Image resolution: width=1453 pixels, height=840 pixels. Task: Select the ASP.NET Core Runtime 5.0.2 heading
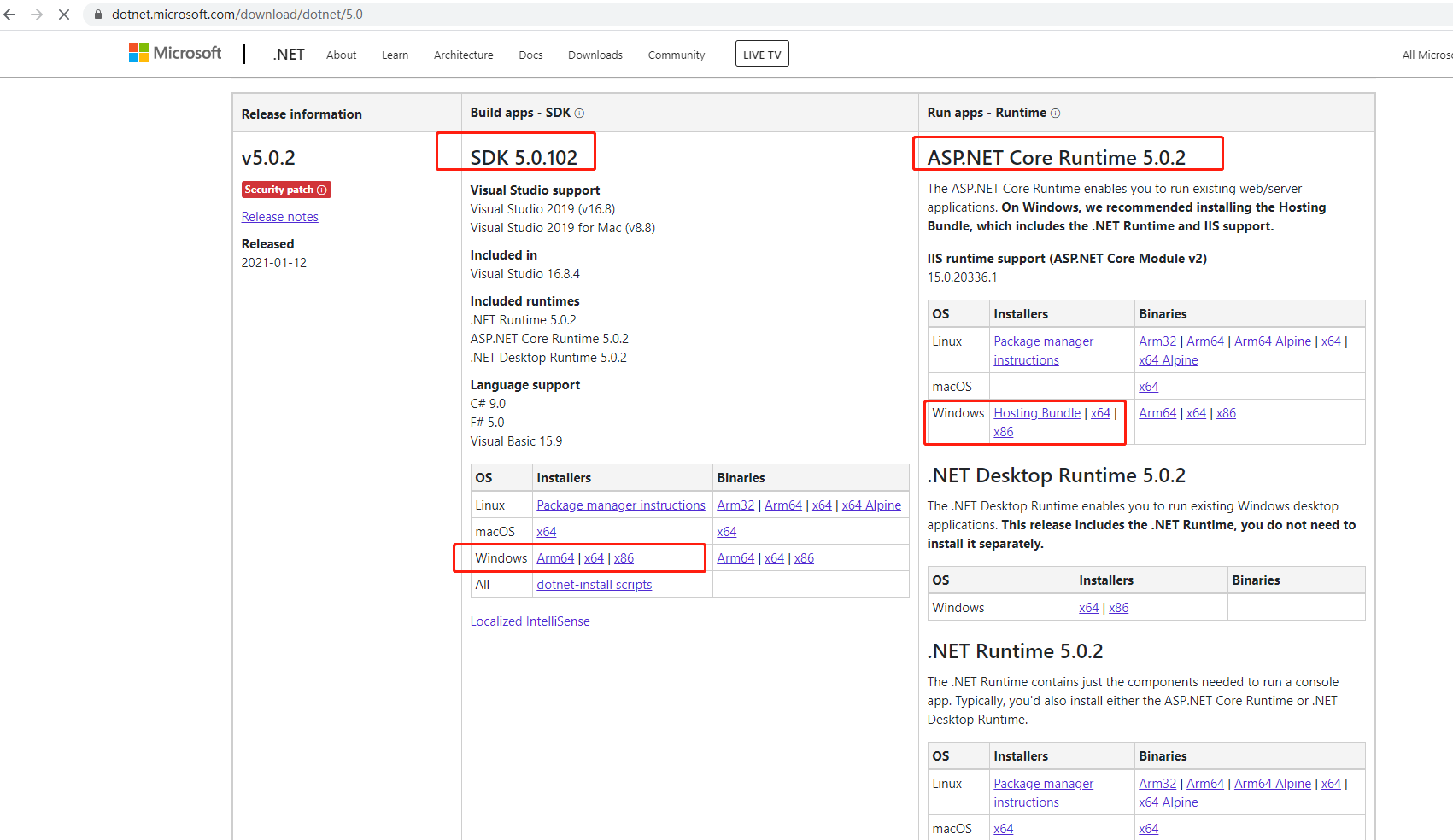1057,158
